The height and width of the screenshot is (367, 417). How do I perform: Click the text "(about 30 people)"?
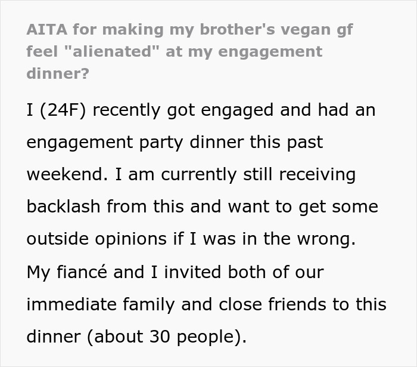click(x=167, y=337)
